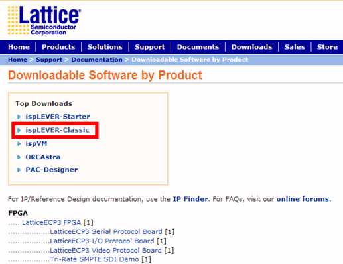Open the ispVM download link
This screenshot has width=343, height=264.
coord(36,144)
